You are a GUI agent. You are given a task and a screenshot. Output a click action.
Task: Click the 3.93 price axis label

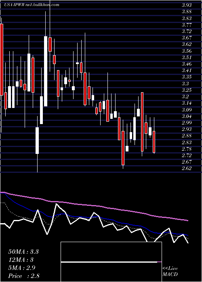[187, 5]
